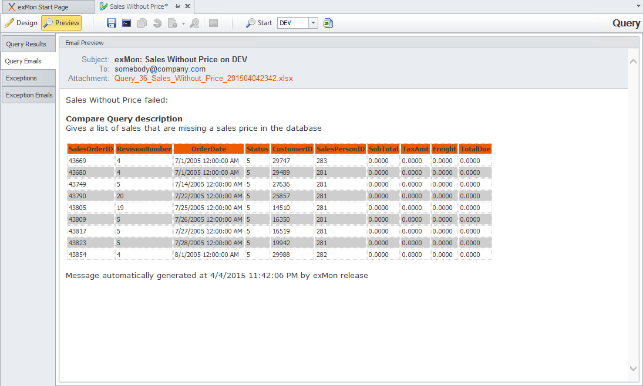Viewport: 643px width, 386px height.
Task: Open the command console icon
Action: [127, 23]
